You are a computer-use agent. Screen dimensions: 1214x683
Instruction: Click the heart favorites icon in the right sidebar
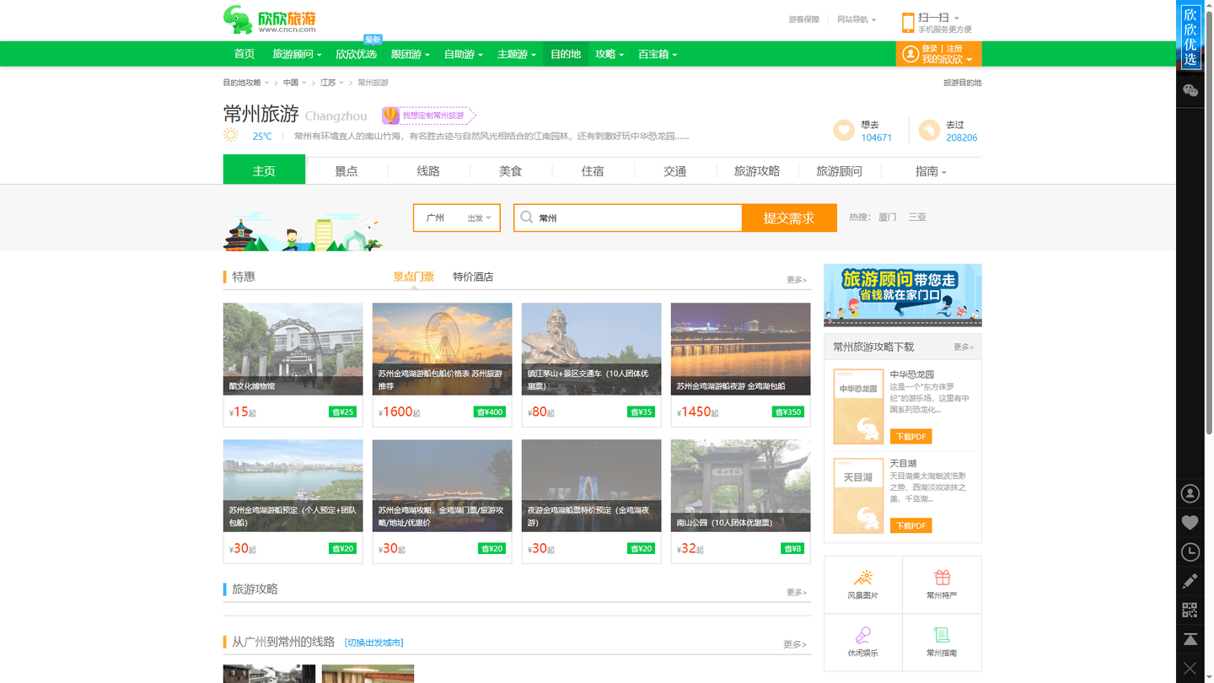coord(1190,523)
